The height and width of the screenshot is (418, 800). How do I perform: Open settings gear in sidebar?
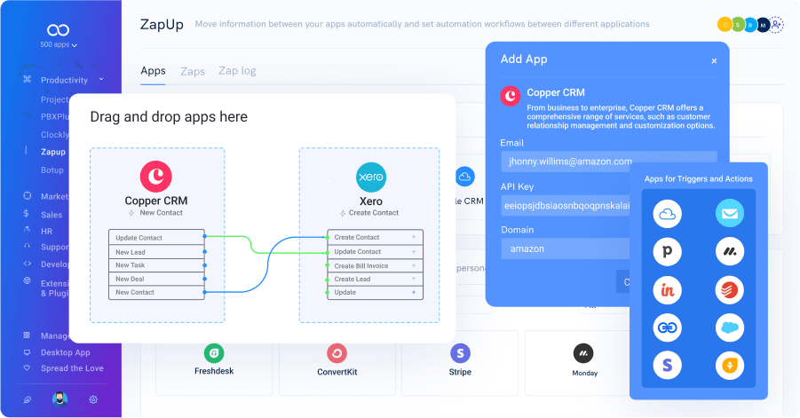[x=93, y=399]
